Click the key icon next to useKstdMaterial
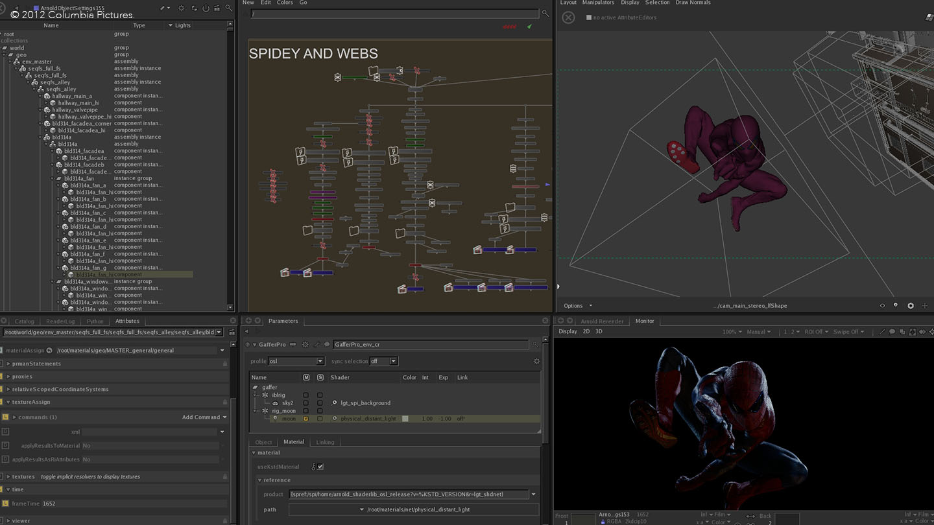Screen dimensions: 934x525 (x=313, y=467)
